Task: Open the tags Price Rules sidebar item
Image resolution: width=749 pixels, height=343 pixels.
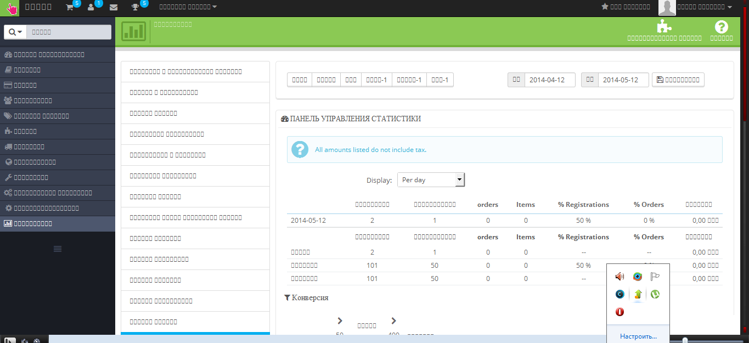Action: pyautogui.click(x=58, y=116)
